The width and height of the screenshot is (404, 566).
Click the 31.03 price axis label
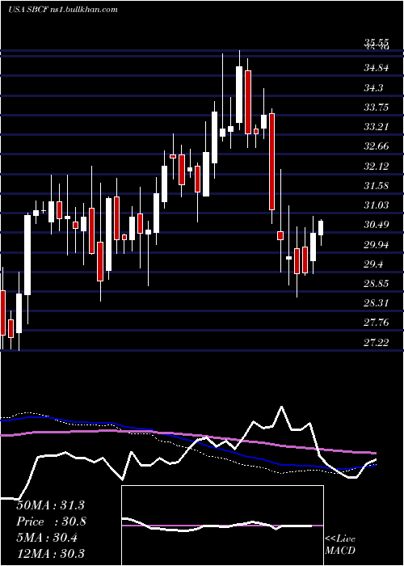pos(377,205)
